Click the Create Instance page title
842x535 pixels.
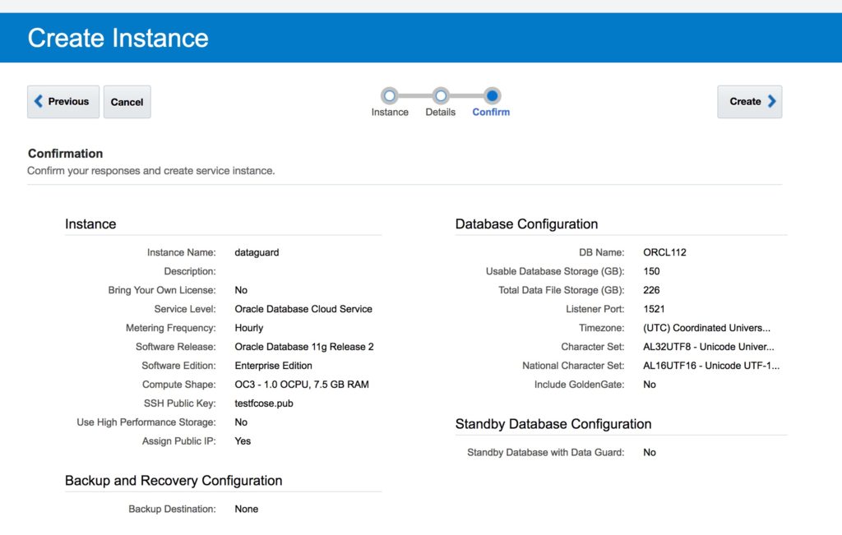tap(118, 38)
